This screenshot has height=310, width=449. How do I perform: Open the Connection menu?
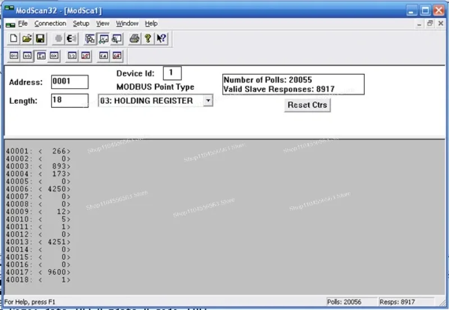click(50, 24)
